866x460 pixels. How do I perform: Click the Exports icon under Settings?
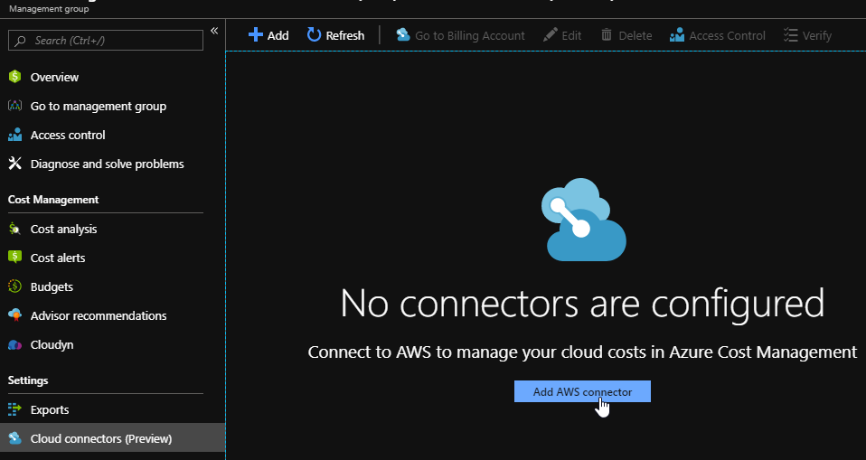coord(14,409)
